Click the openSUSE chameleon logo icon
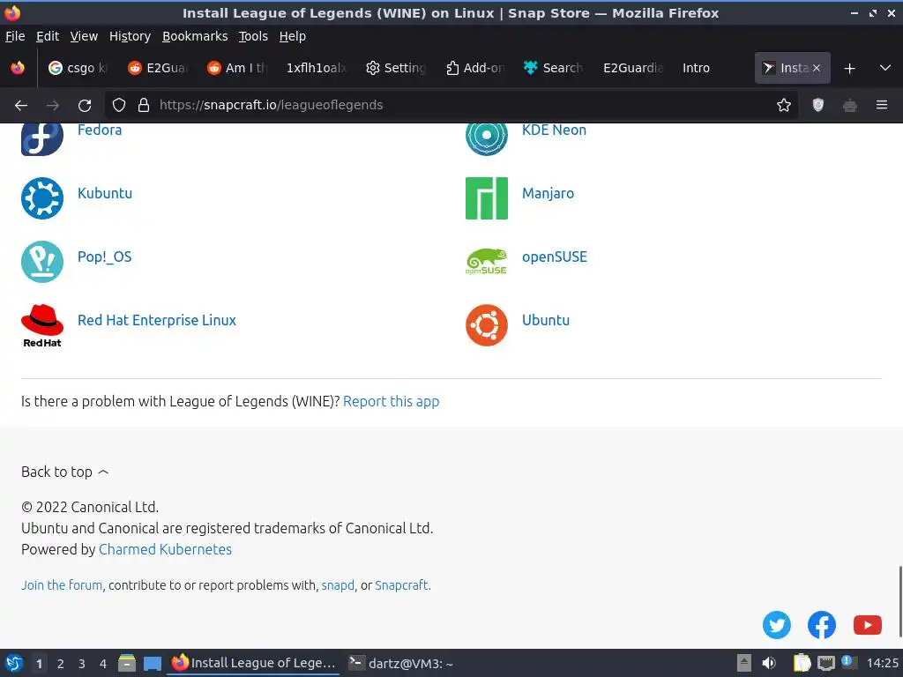The image size is (903, 677). pyautogui.click(x=487, y=261)
